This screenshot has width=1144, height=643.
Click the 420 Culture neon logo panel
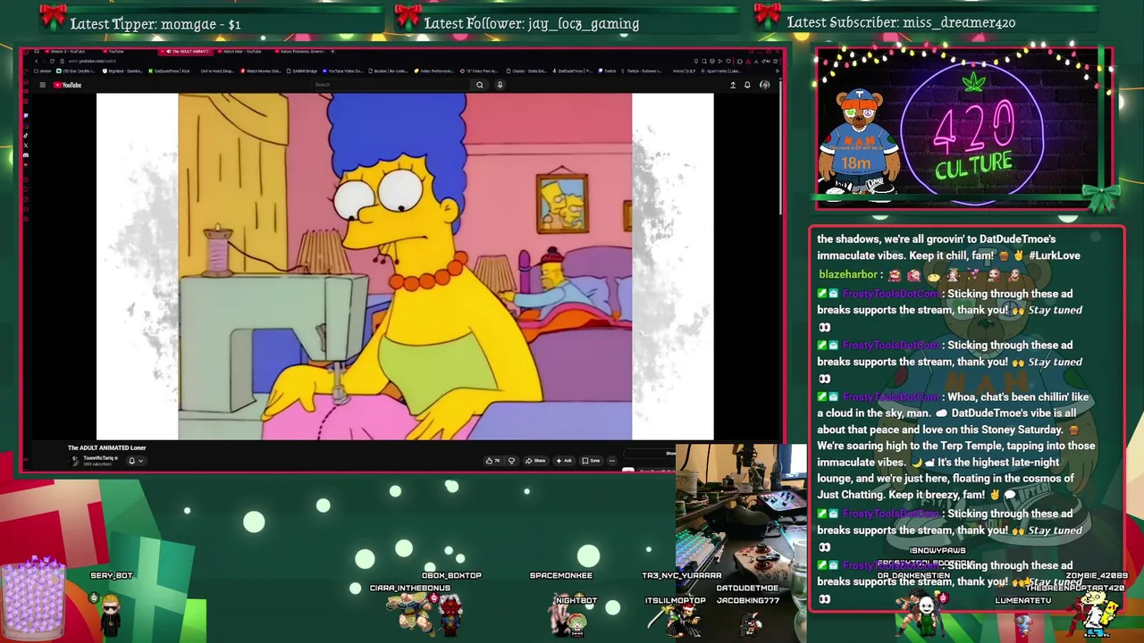(974, 129)
